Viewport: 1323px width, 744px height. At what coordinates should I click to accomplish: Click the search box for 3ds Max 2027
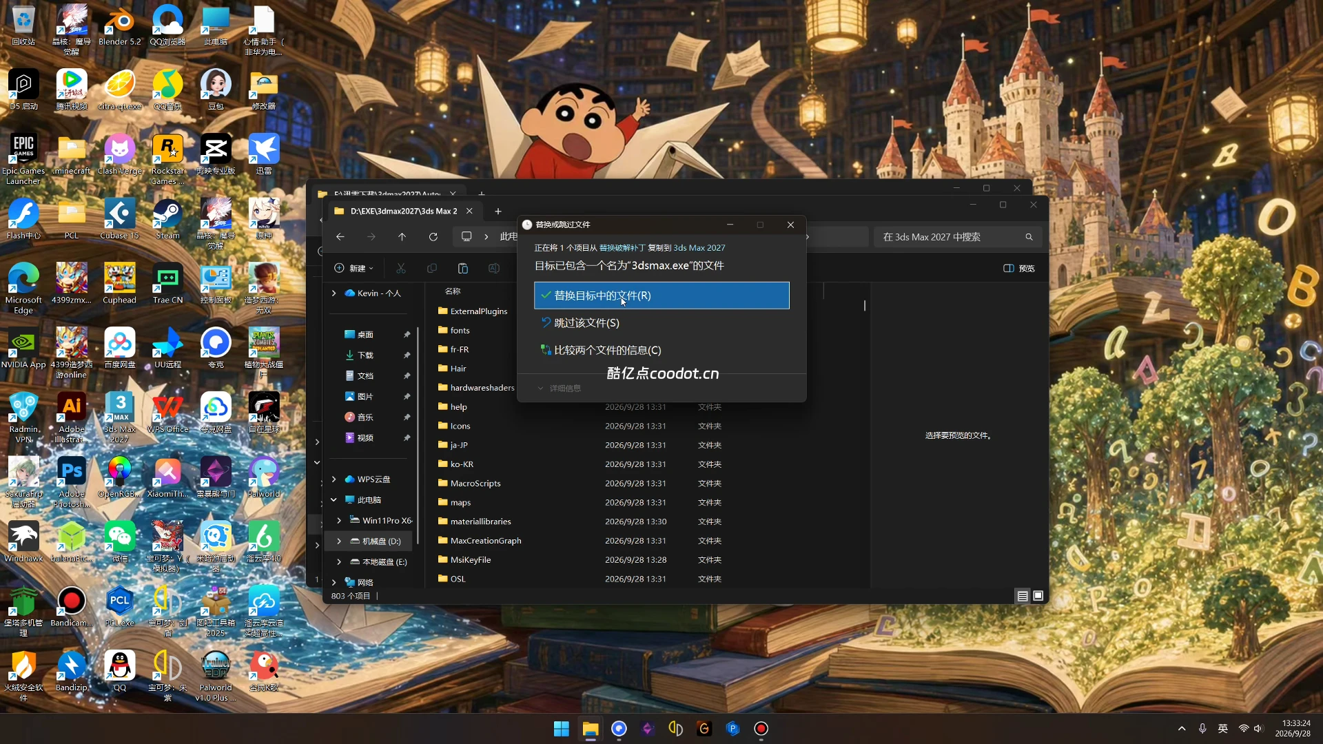pos(958,237)
